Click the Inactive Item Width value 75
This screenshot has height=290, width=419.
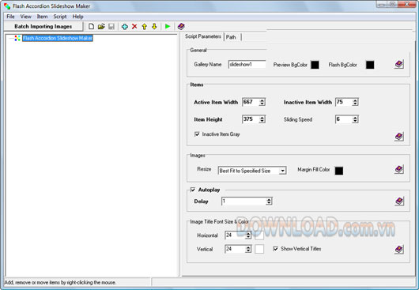(x=344, y=102)
